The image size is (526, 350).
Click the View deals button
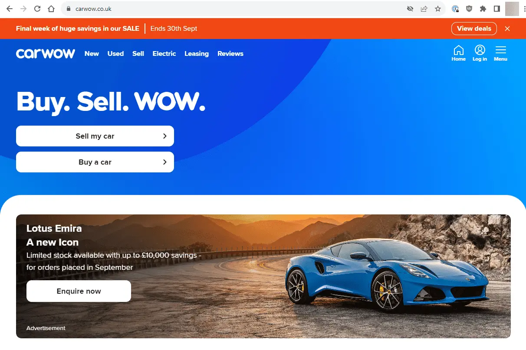pyautogui.click(x=474, y=29)
